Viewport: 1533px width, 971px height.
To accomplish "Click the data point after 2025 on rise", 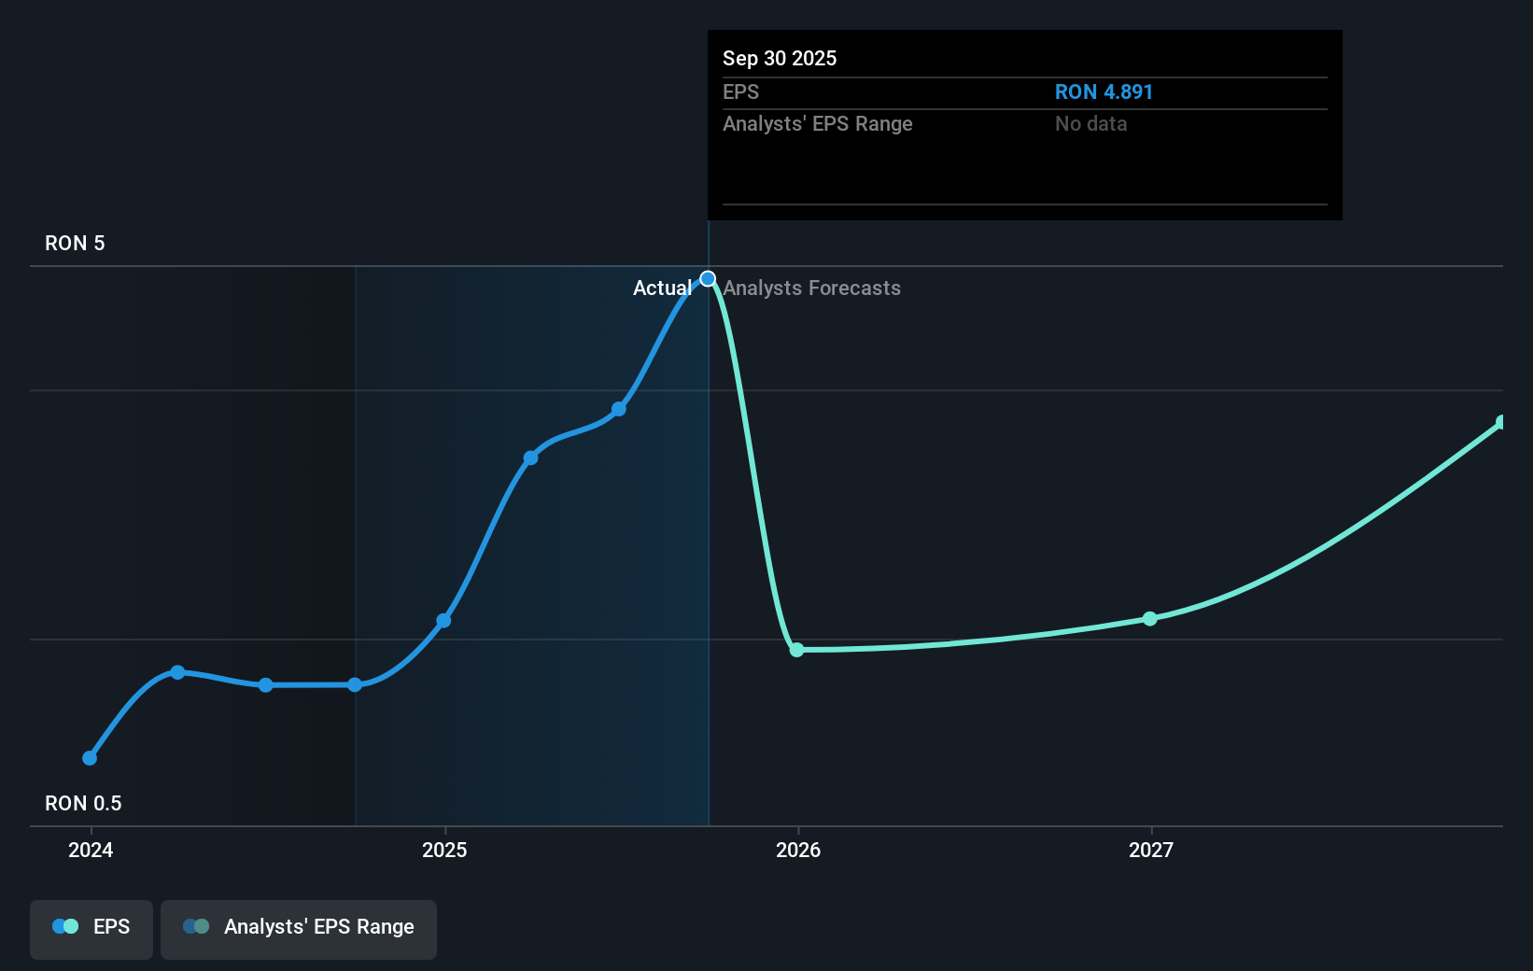I will pyautogui.click(x=530, y=457).
